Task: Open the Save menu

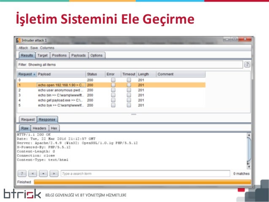Action: [34, 48]
